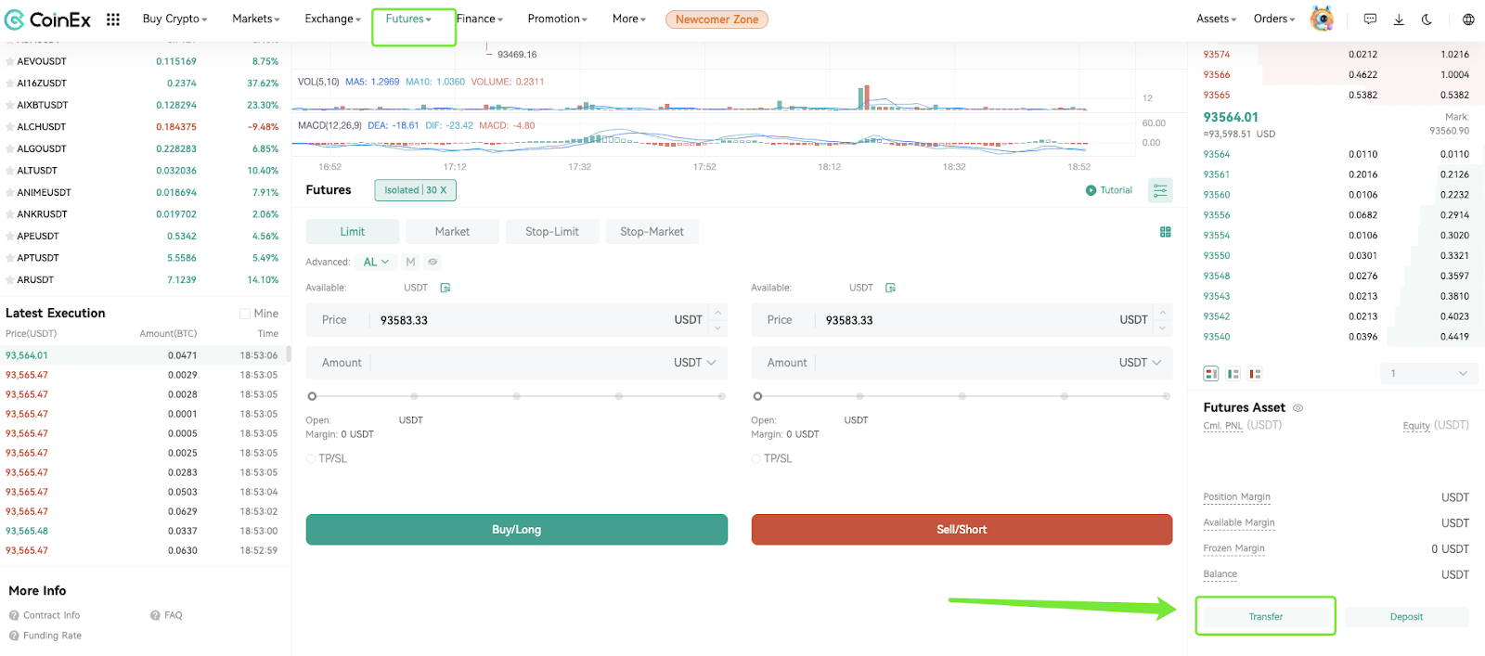The image size is (1485, 656).
Task: Click the left Price input field
Action: click(x=516, y=320)
